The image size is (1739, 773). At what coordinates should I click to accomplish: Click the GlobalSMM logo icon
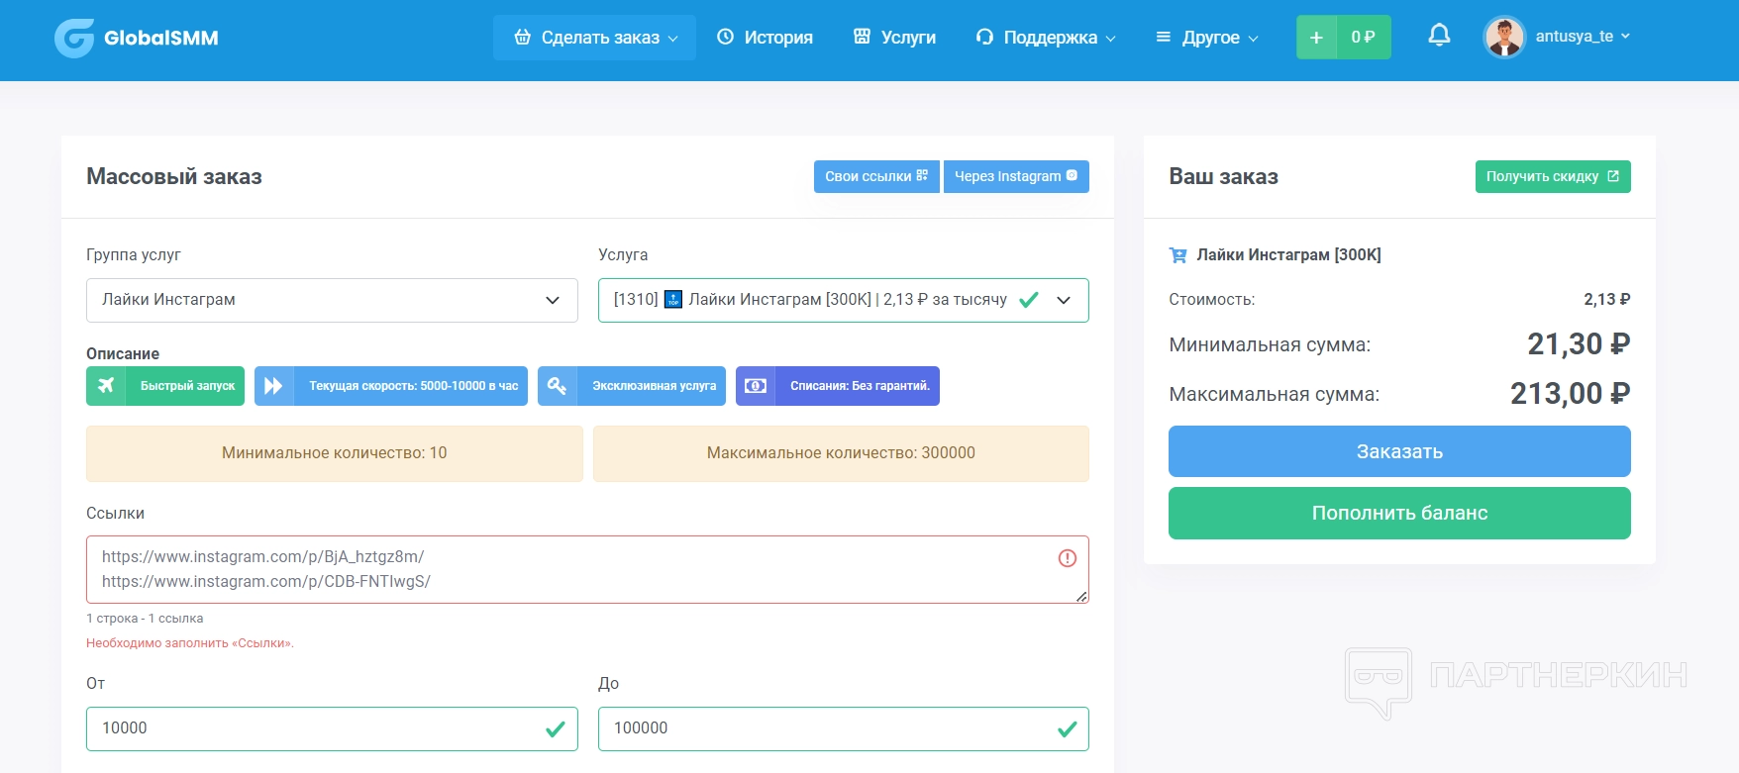point(74,38)
